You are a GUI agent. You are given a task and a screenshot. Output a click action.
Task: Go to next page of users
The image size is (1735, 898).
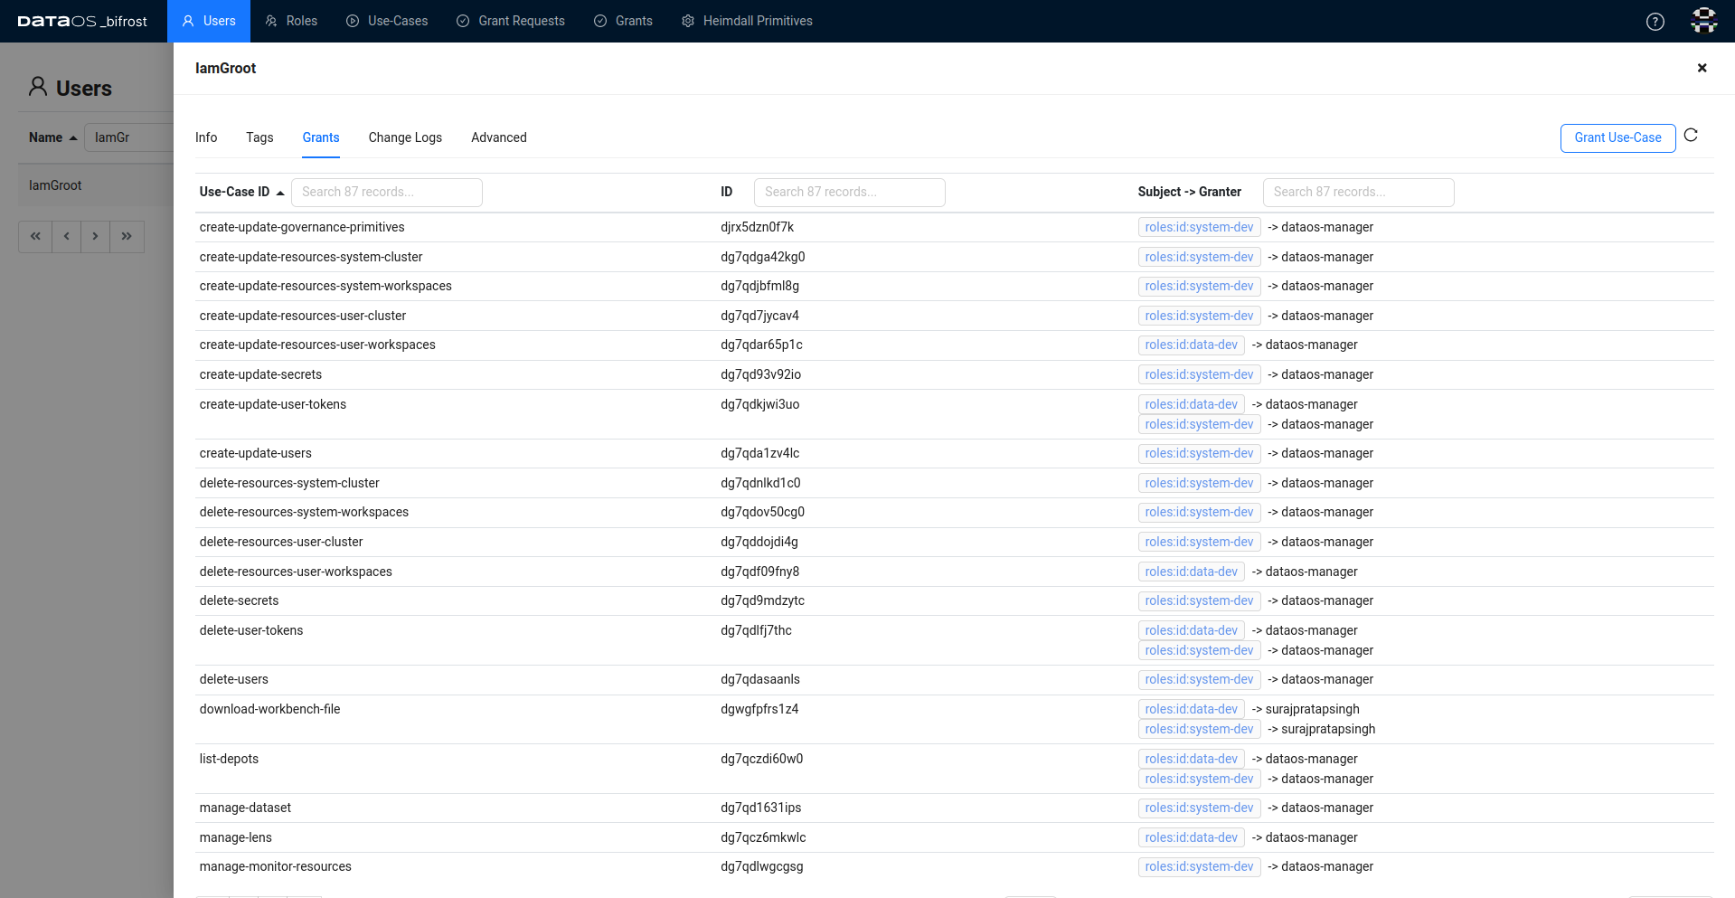coord(95,236)
